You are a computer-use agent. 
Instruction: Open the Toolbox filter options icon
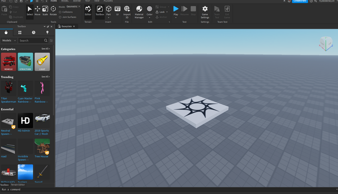(51, 40)
